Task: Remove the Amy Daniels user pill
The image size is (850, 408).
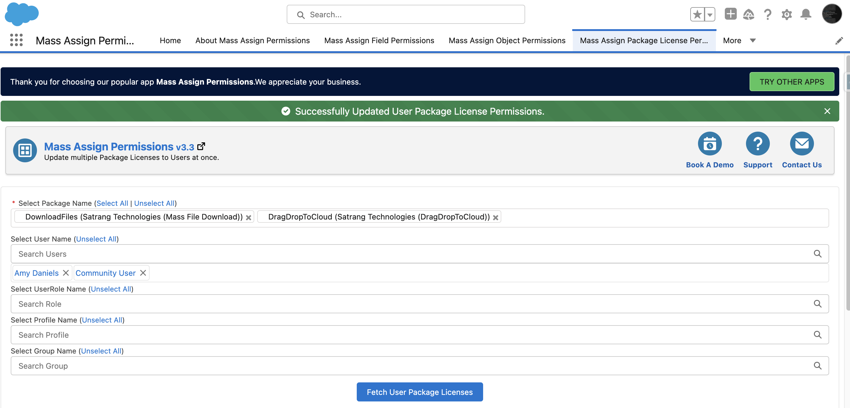Action: pyautogui.click(x=66, y=273)
